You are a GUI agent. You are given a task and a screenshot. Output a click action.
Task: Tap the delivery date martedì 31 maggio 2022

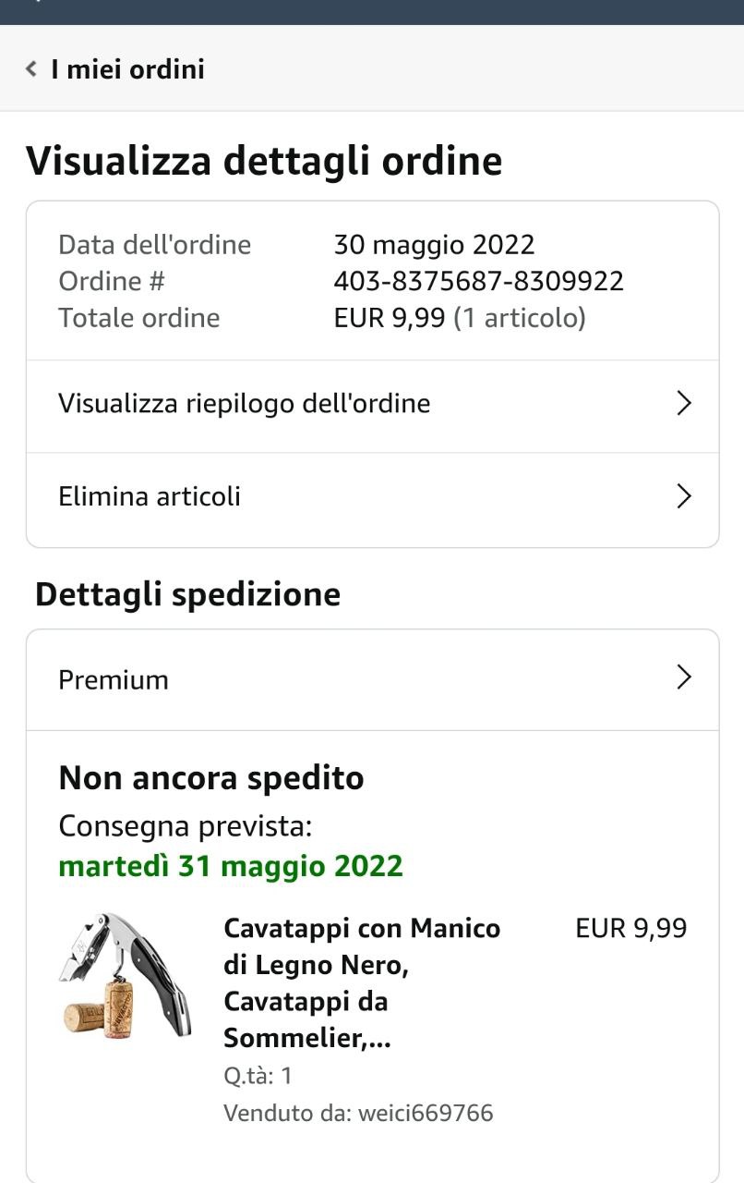pos(231,867)
